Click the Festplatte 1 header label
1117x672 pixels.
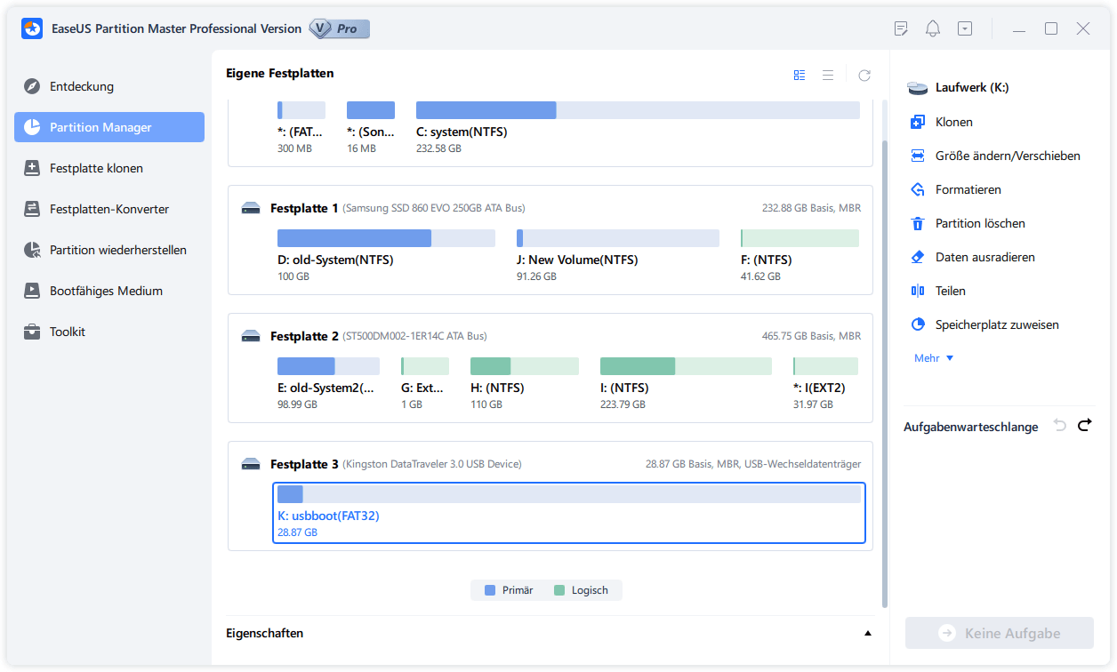click(304, 208)
